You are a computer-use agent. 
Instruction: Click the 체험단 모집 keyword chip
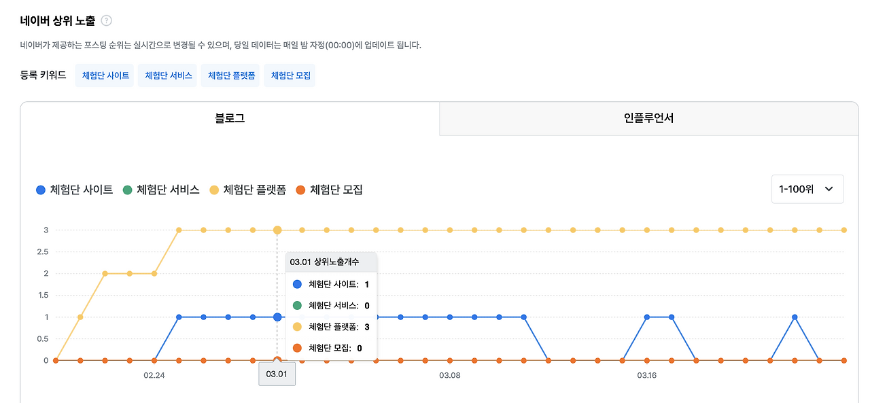[x=290, y=75]
